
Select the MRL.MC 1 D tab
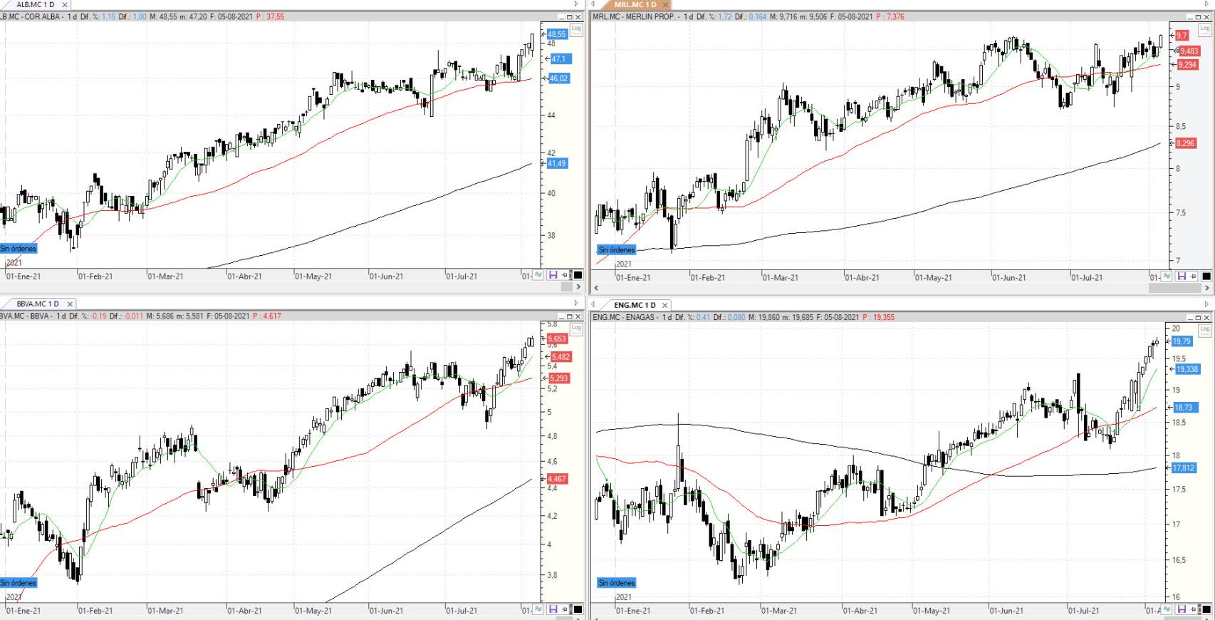point(635,5)
